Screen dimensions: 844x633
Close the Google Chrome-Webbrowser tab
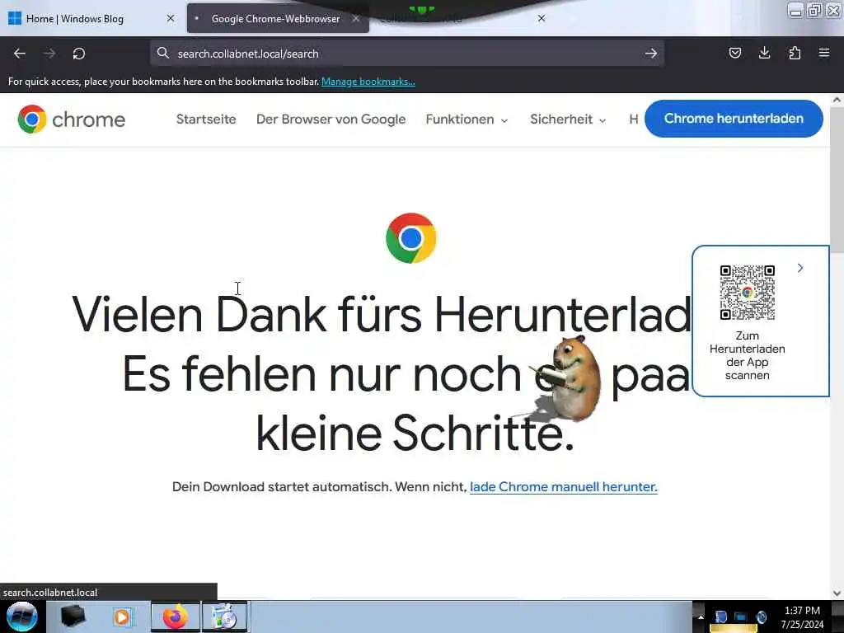356,18
